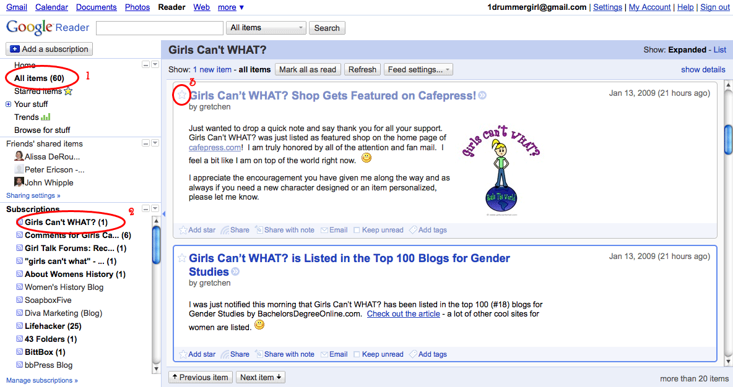The width and height of the screenshot is (733, 387).
Task: Minimize the Subscriptions section
Action: point(146,208)
